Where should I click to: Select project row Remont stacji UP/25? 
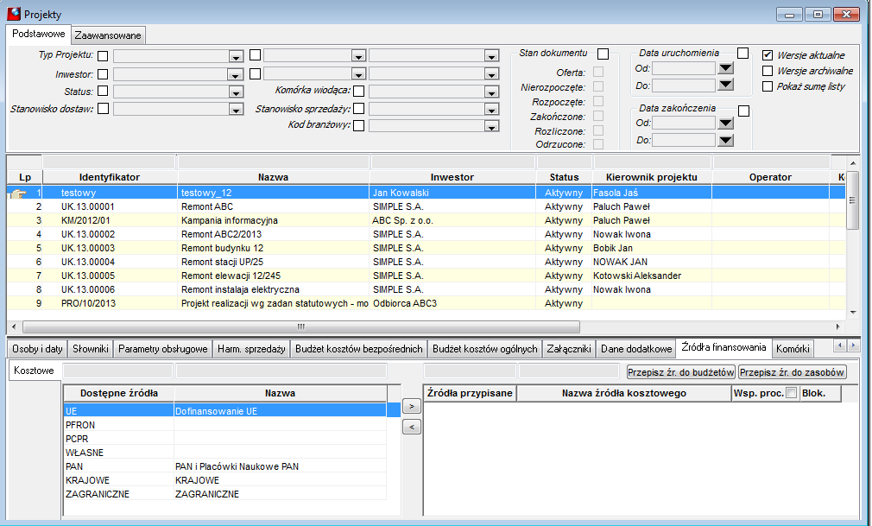[426, 262]
